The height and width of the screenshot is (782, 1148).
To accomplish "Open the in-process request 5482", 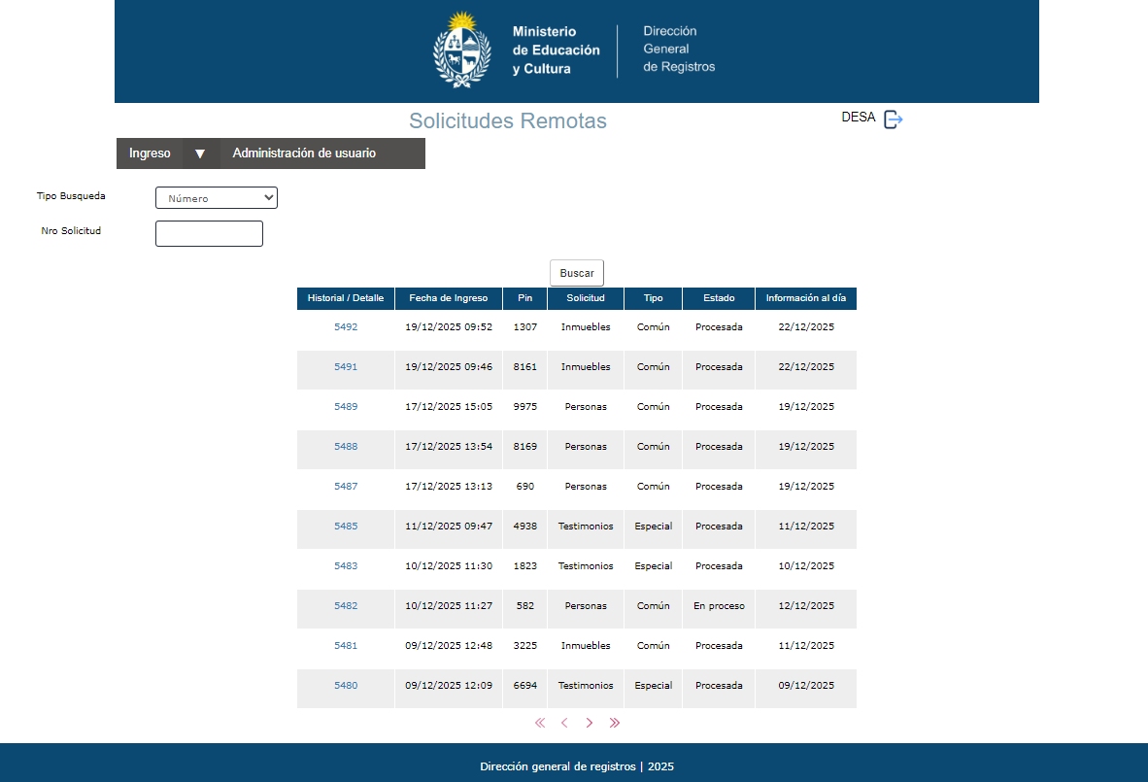I will 346,606.
